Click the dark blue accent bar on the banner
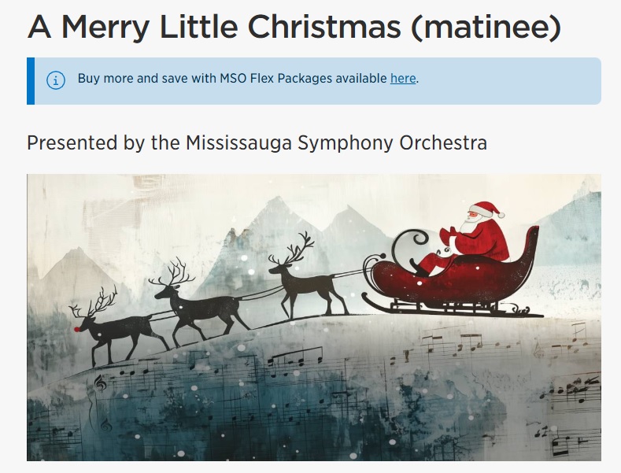This screenshot has height=473, width=621. pyautogui.click(x=31, y=80)
